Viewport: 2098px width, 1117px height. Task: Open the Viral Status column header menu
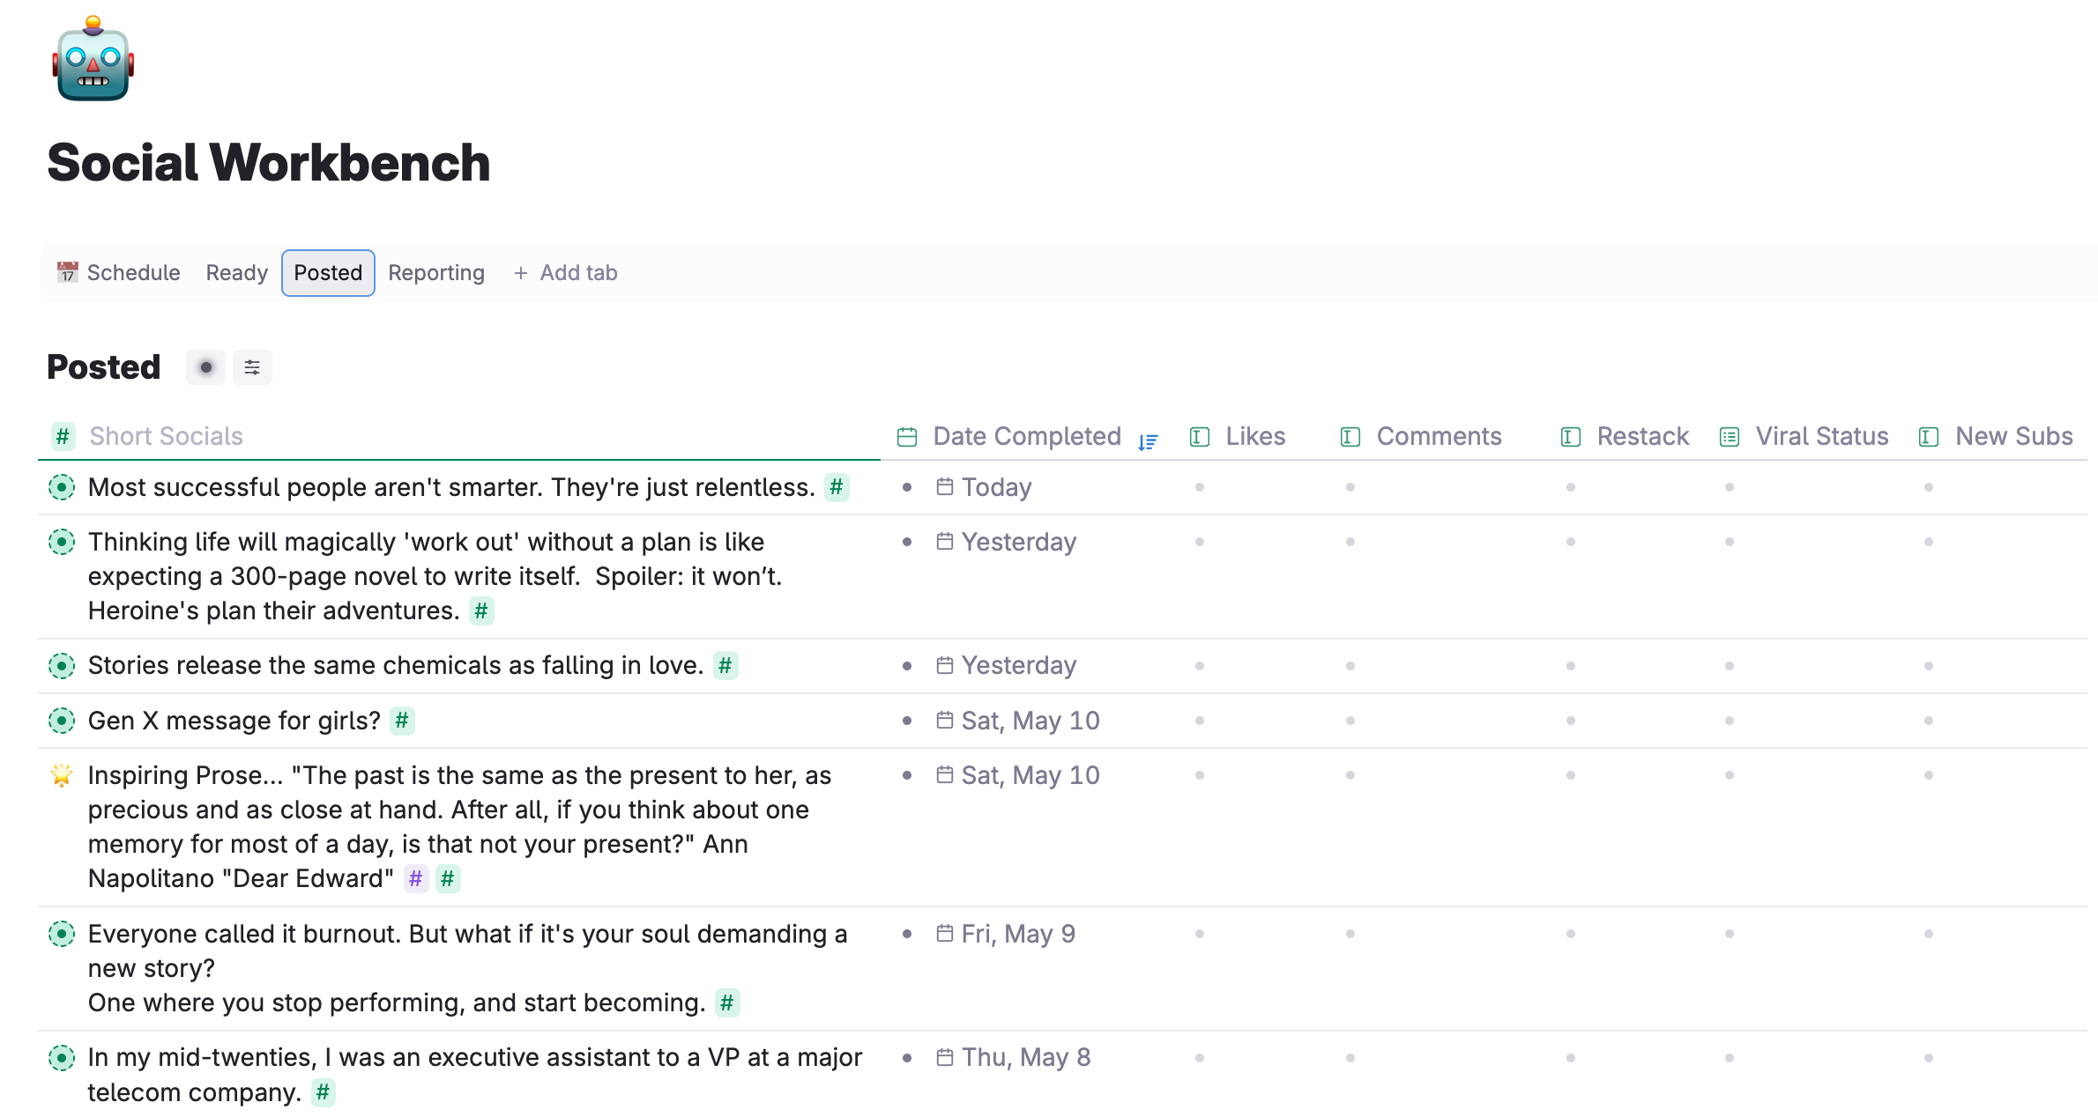[1821, 436]
